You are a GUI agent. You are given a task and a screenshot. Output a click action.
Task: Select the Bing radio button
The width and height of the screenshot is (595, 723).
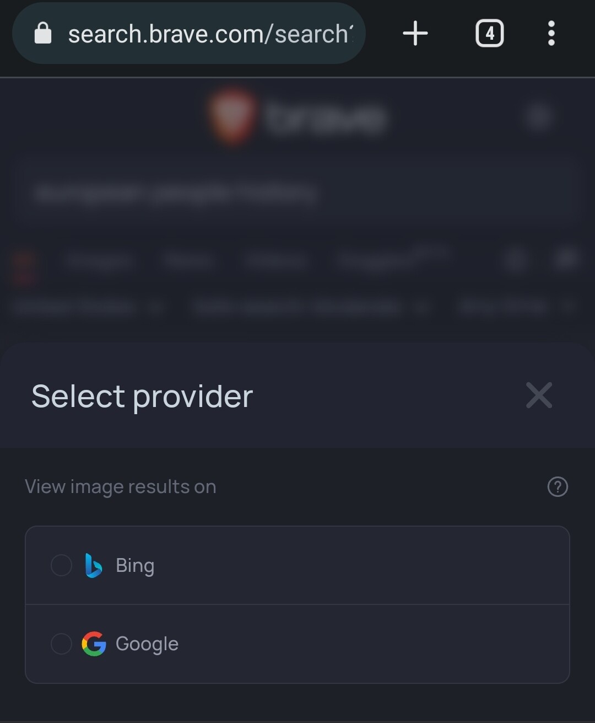coord(61,566)
